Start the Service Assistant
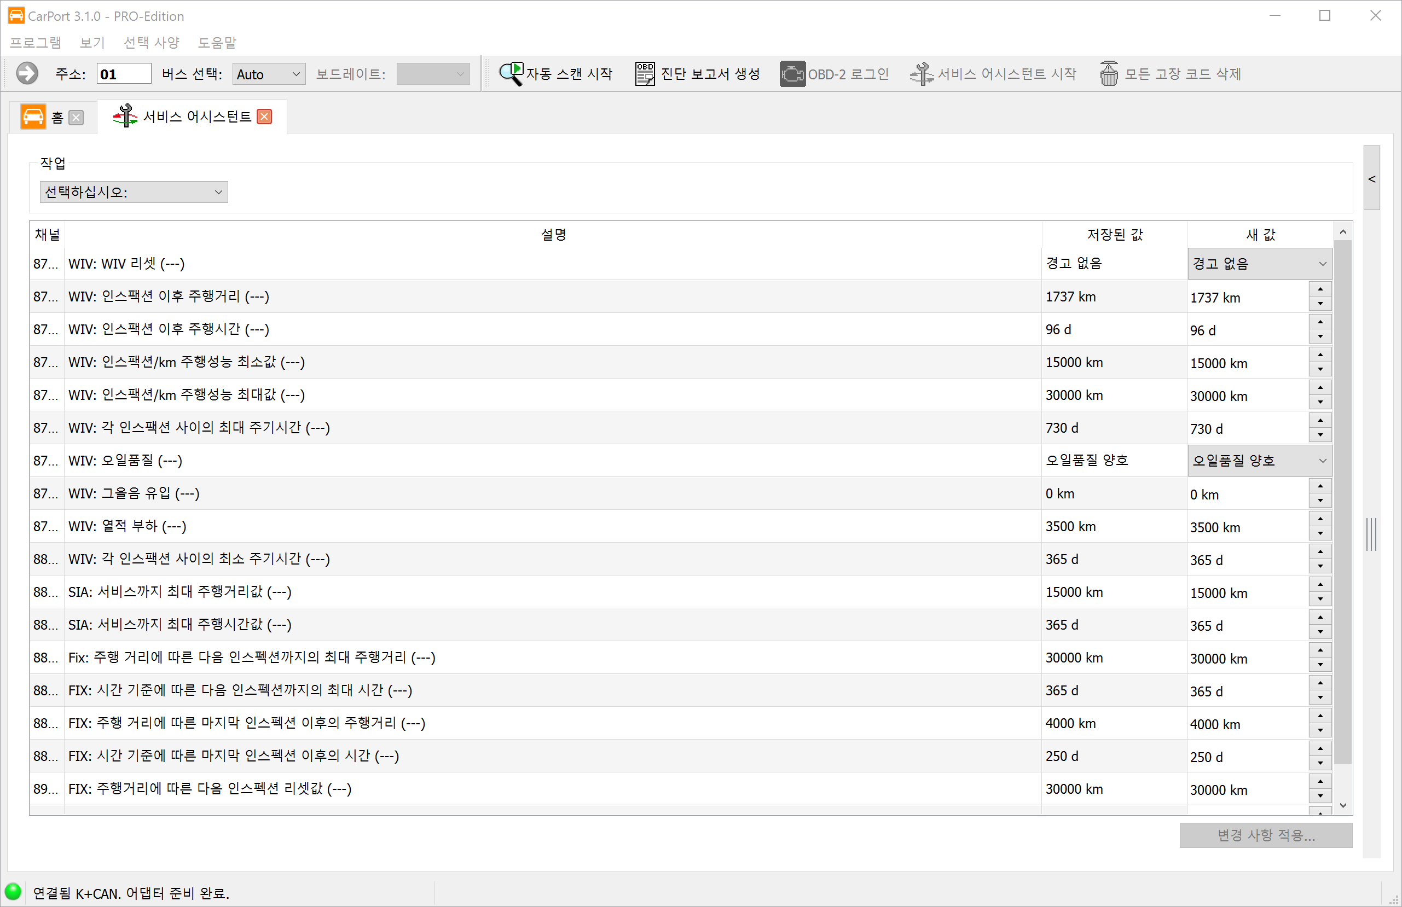Screen dimensions: 1402x907 click(994, 73)
